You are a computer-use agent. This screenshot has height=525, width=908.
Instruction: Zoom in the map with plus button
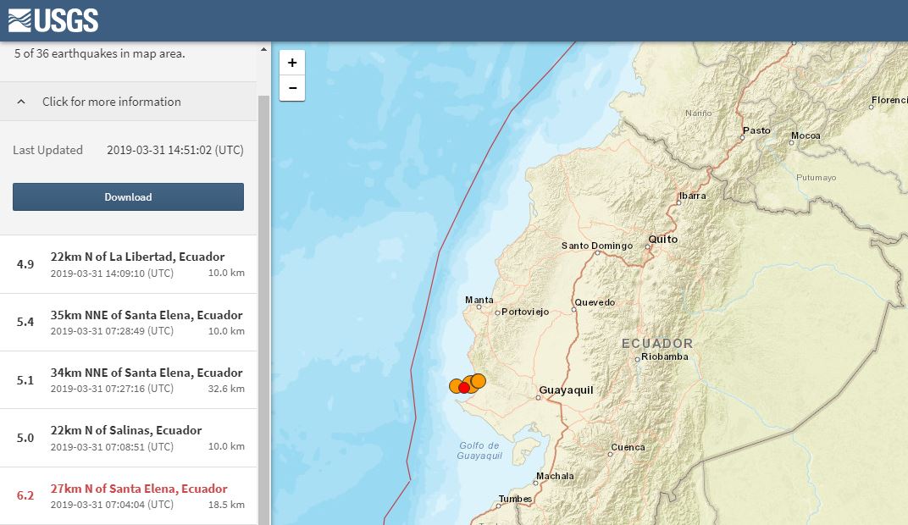(292, 63)
